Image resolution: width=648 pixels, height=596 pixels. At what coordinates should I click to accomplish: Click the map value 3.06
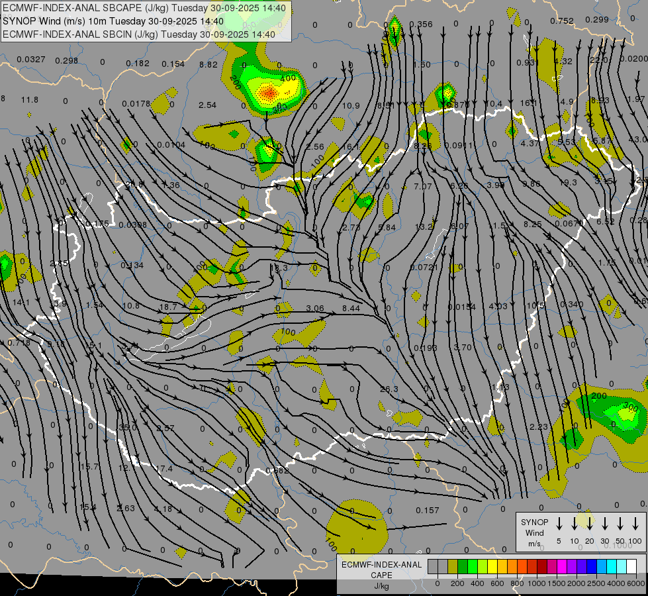315,309
